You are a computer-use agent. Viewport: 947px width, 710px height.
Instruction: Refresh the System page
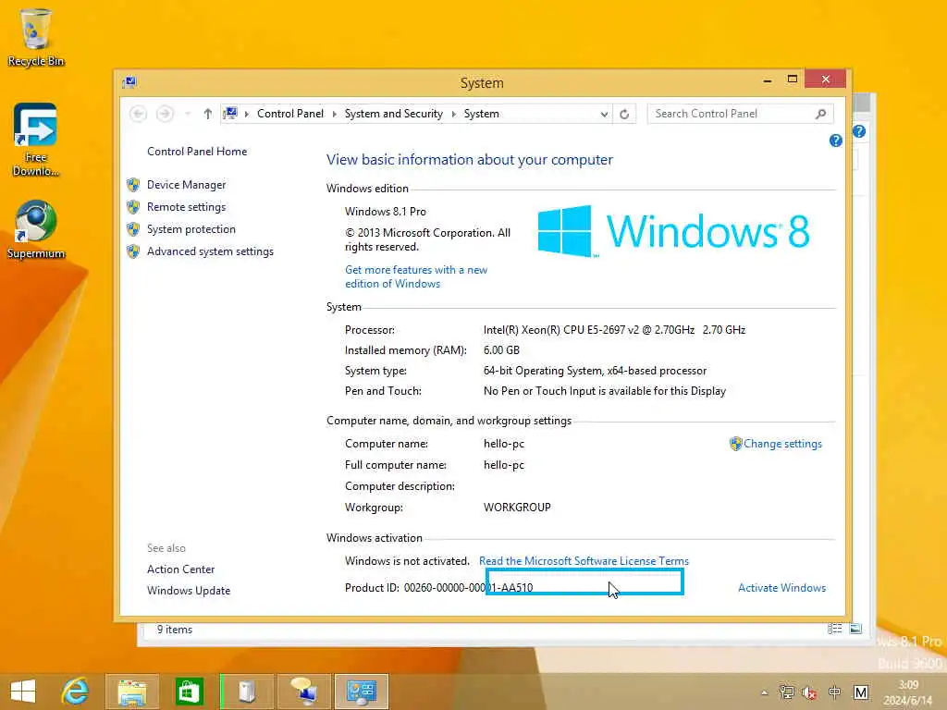[624, 114]
